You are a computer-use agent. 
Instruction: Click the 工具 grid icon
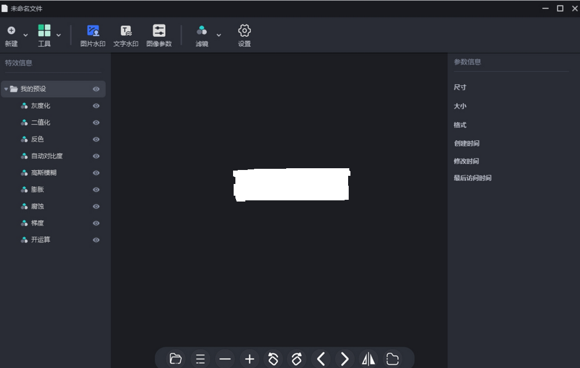pos(44,30)
